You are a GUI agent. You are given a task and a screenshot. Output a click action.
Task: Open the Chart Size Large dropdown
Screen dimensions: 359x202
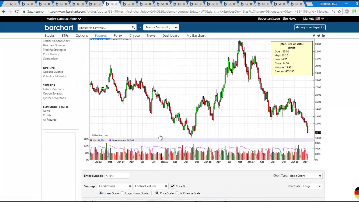312,186
